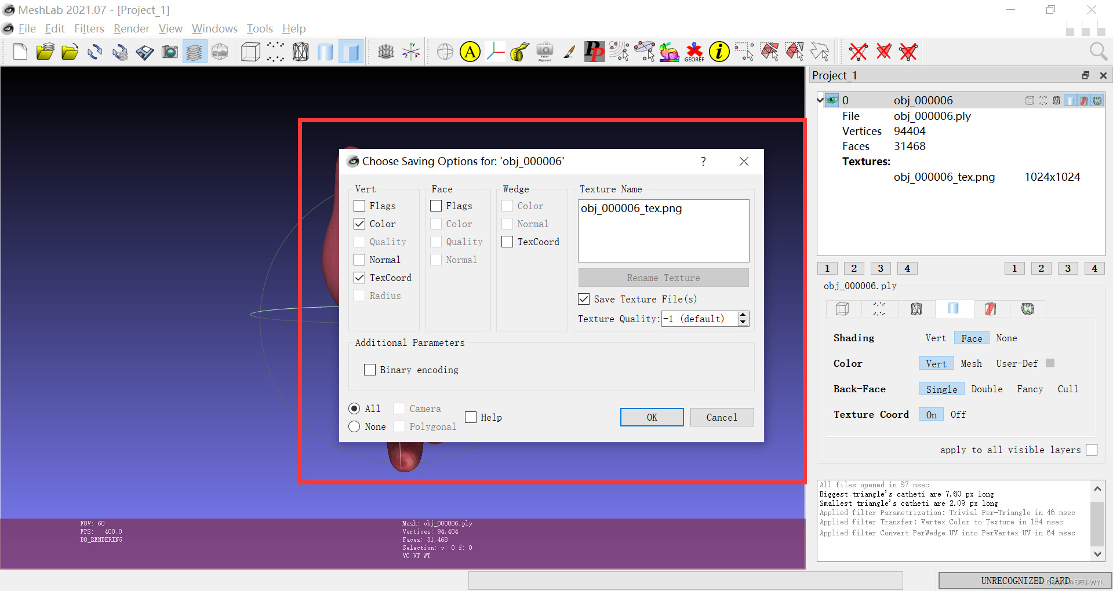Click the Reload all layers icon
This screenshot has height=591, width=1113.
120,52
